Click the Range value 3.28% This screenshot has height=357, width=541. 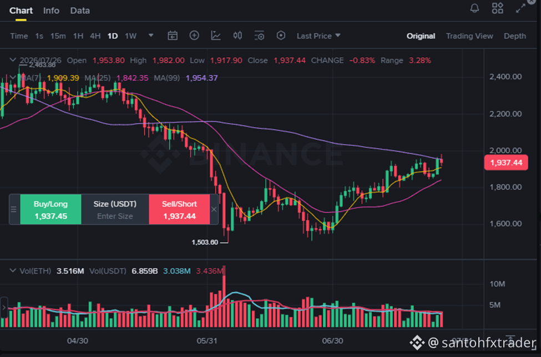pyautogui.click(x=420, y=61)
